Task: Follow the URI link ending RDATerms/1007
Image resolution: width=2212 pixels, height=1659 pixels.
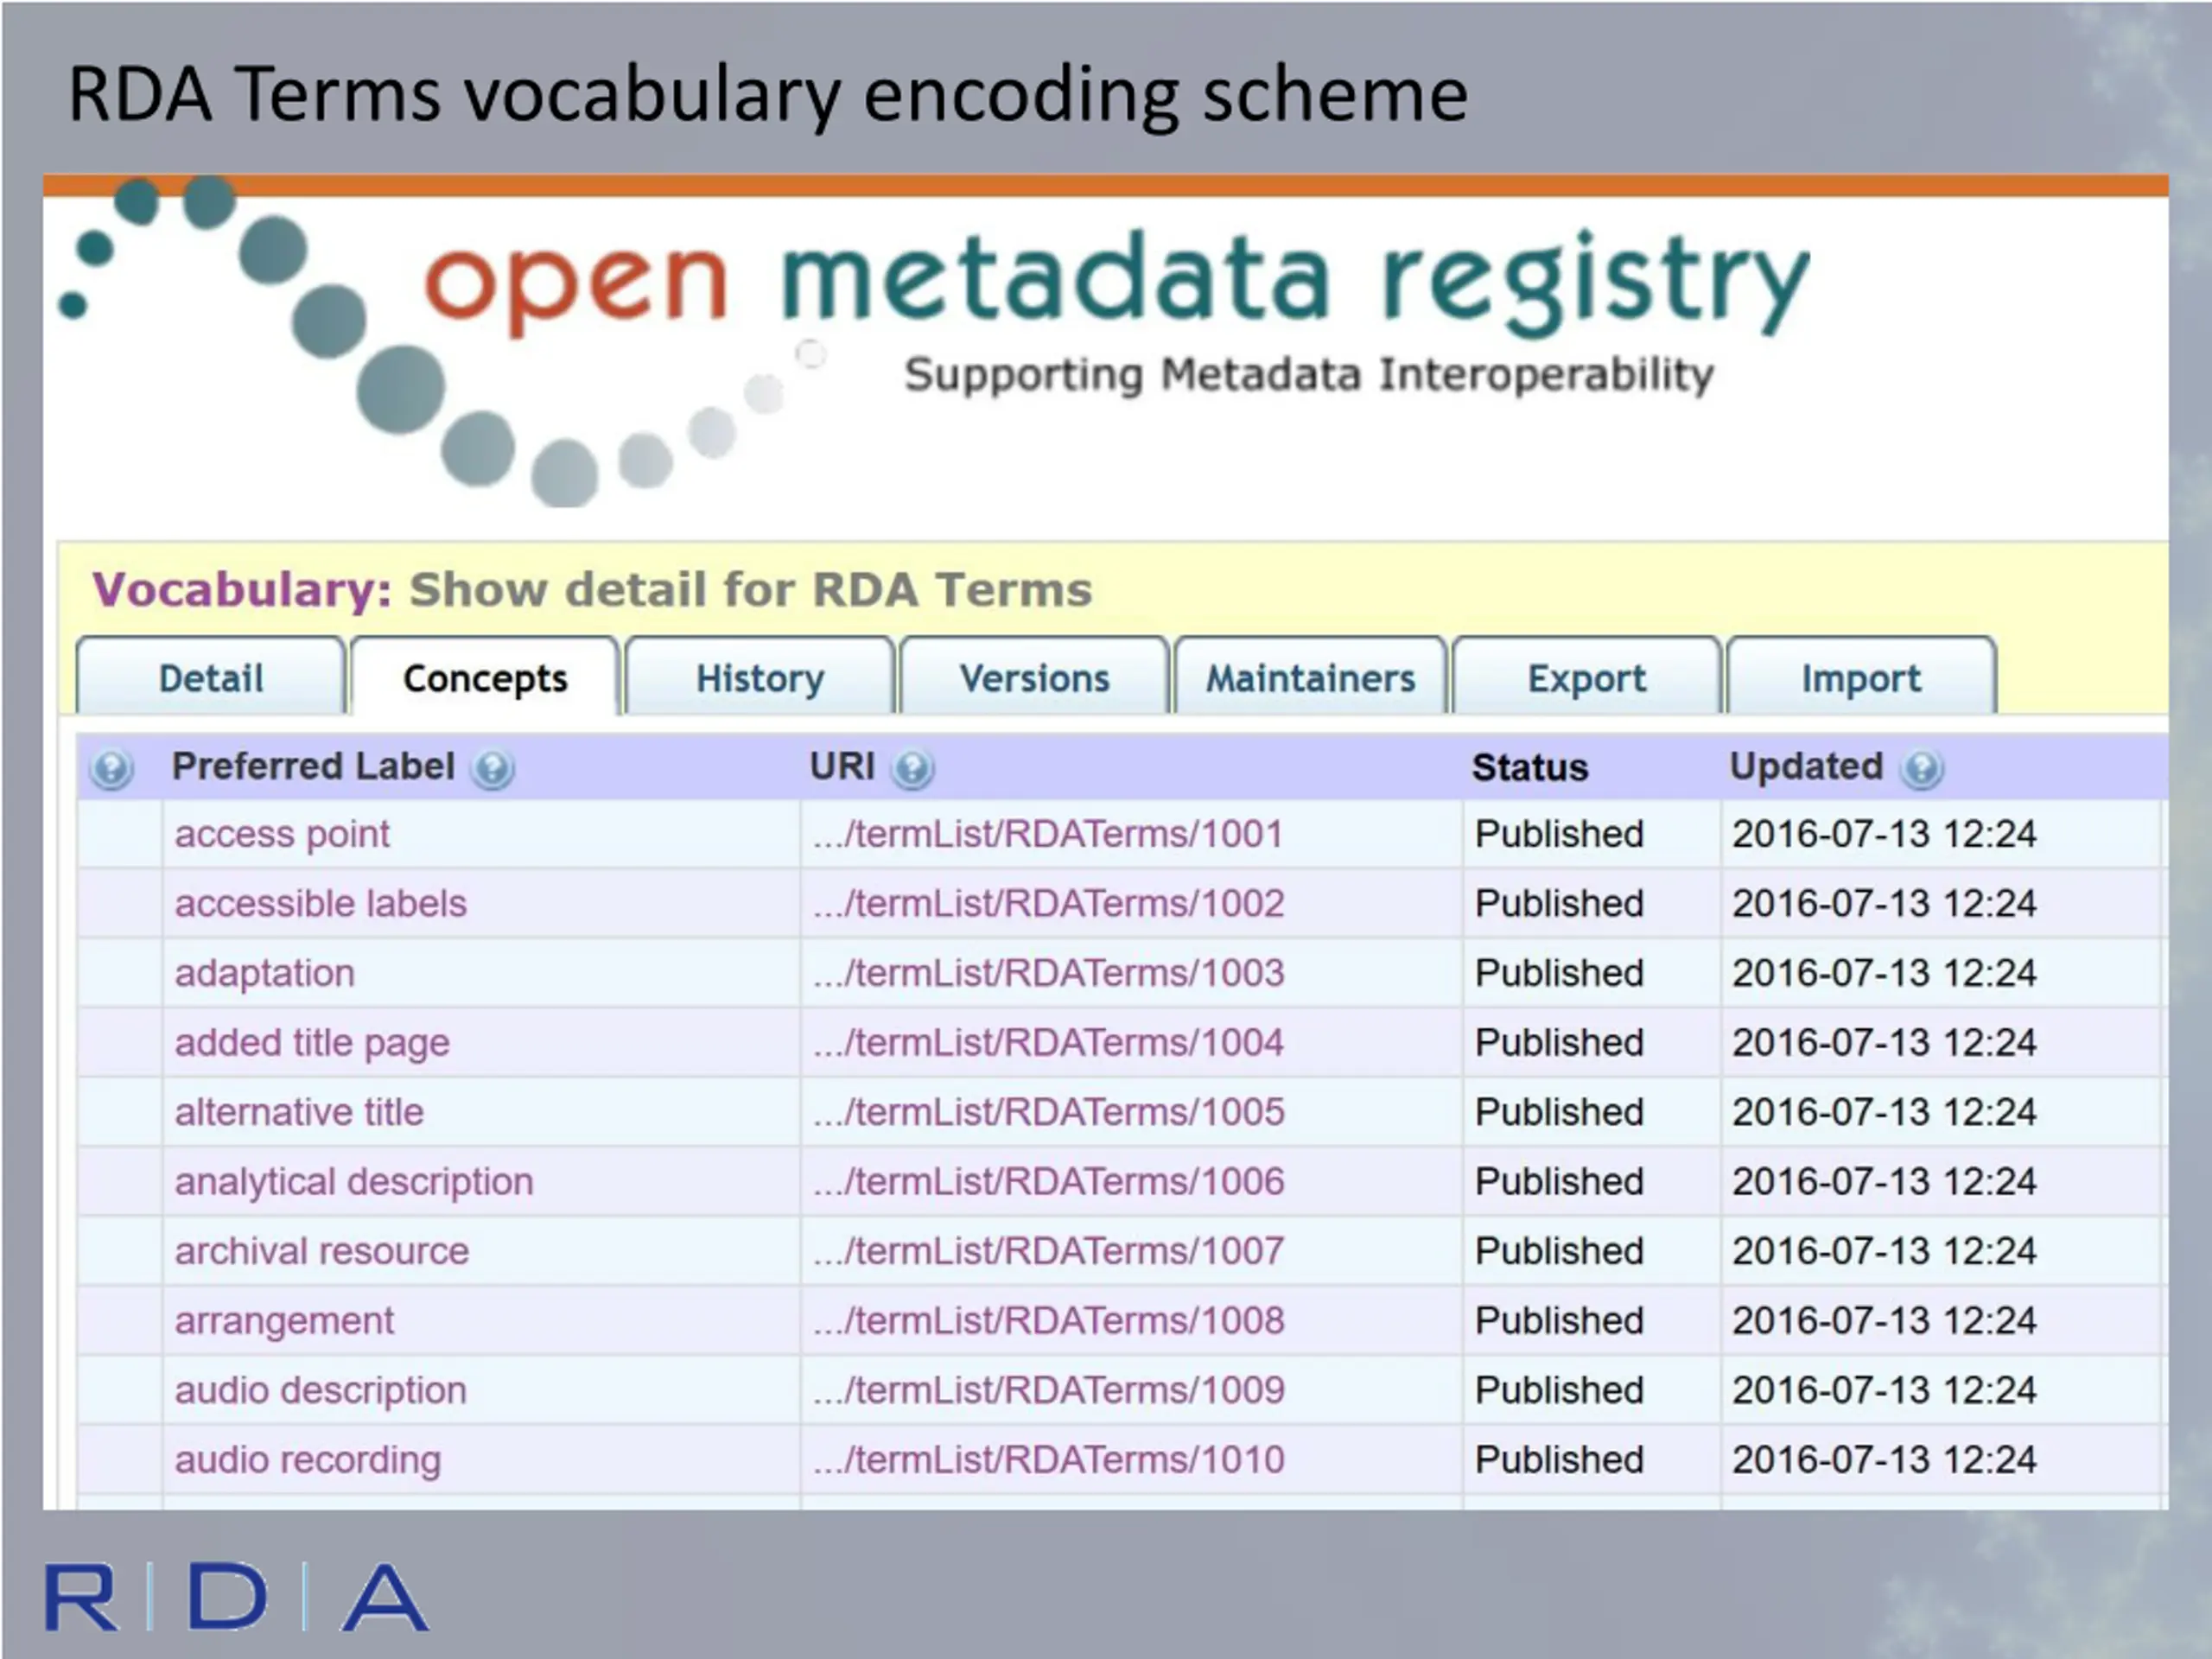Action: (x=1048, y=1251)
